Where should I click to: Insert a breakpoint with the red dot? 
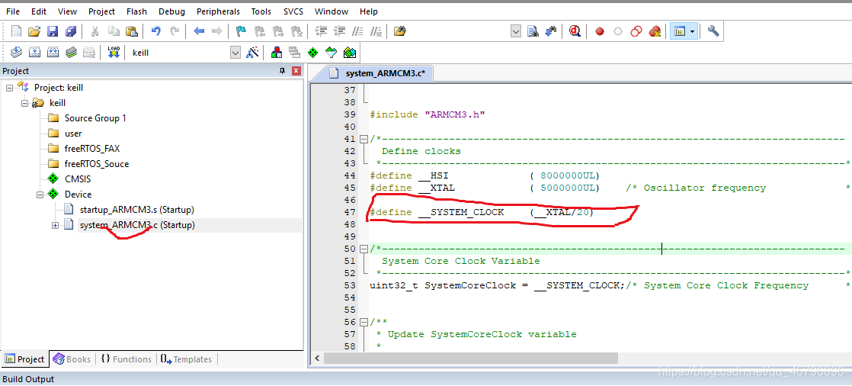click(600, 31)
